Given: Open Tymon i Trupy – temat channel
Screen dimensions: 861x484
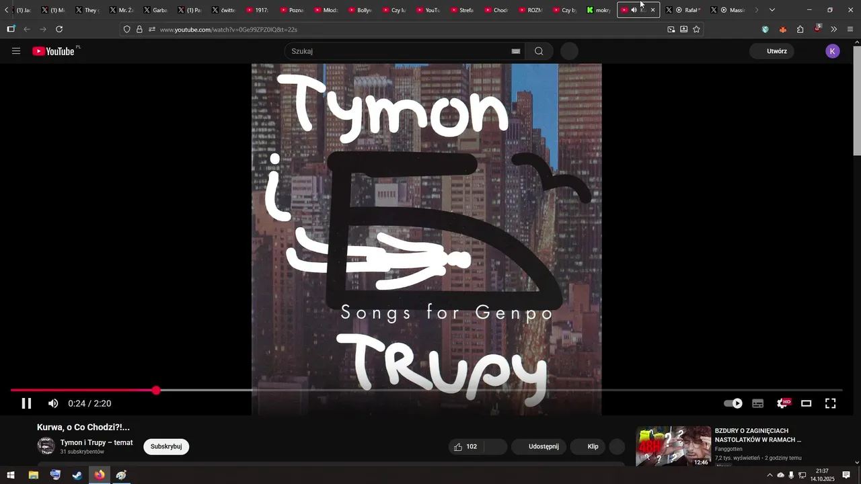Looking at the screenshot, I should coord(96,442).
